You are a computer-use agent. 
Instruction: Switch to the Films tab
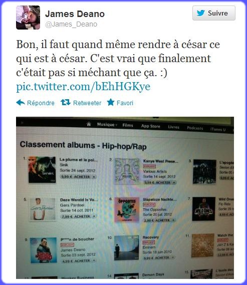pyautogui.click(x=128, y=125)
